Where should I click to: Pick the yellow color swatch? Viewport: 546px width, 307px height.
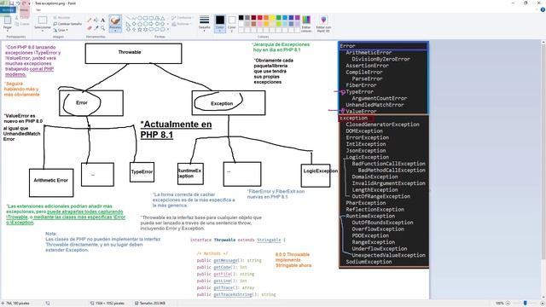pos(272,18)
